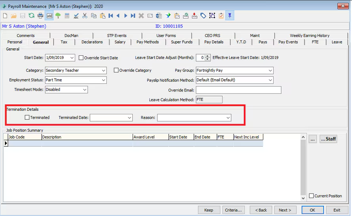Open the Leave tab
The image size is (352, 216).
337,42
